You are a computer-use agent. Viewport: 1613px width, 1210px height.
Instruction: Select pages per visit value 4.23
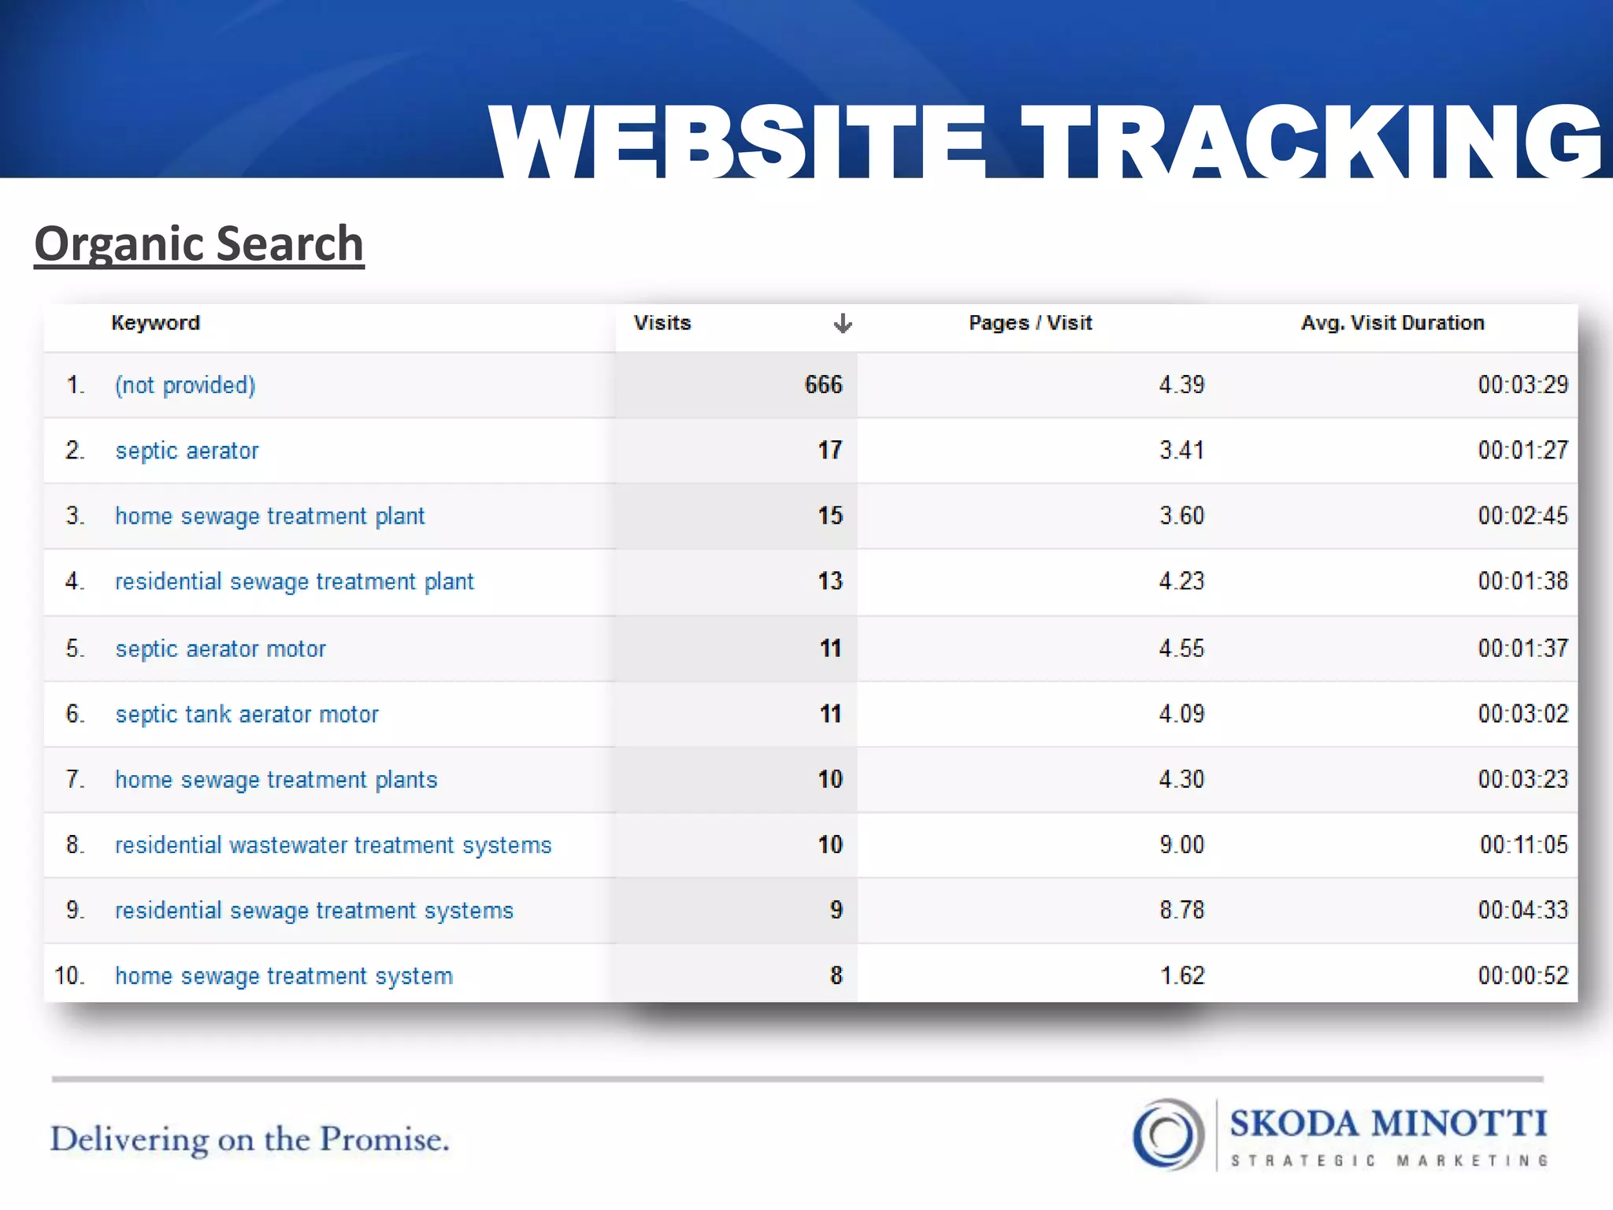[x=1181, y=581]
